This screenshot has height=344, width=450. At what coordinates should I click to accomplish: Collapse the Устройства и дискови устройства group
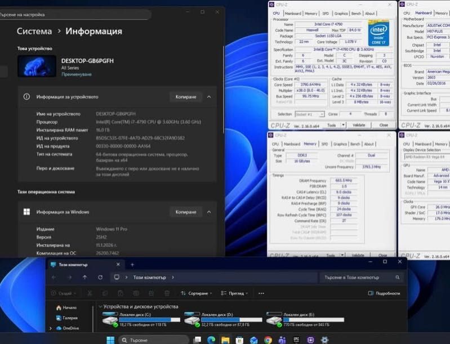(x=100, y=307)
